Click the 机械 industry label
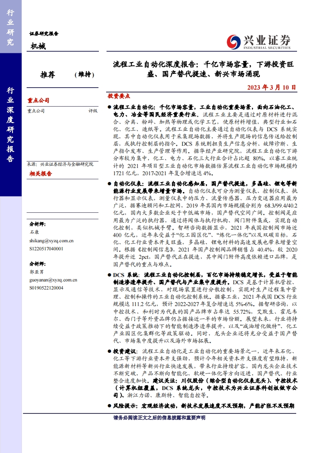This screenshot has width=320, height=453. [38, 46]
